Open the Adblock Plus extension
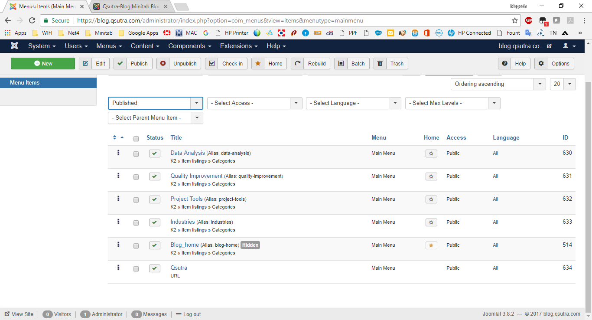 coord(529,20)
